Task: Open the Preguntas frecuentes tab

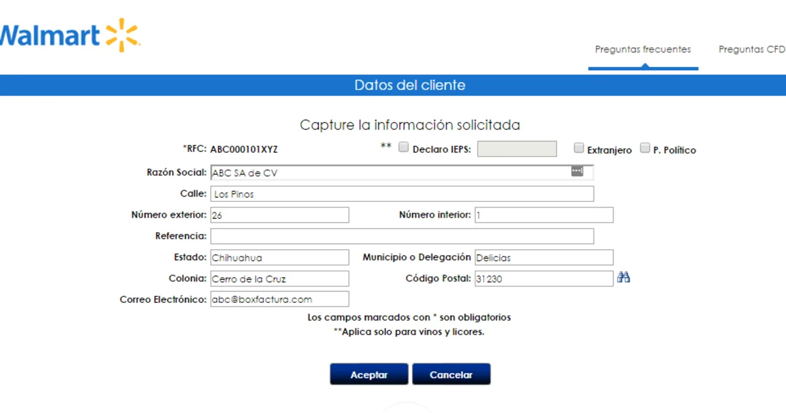Action: [643, 49]
